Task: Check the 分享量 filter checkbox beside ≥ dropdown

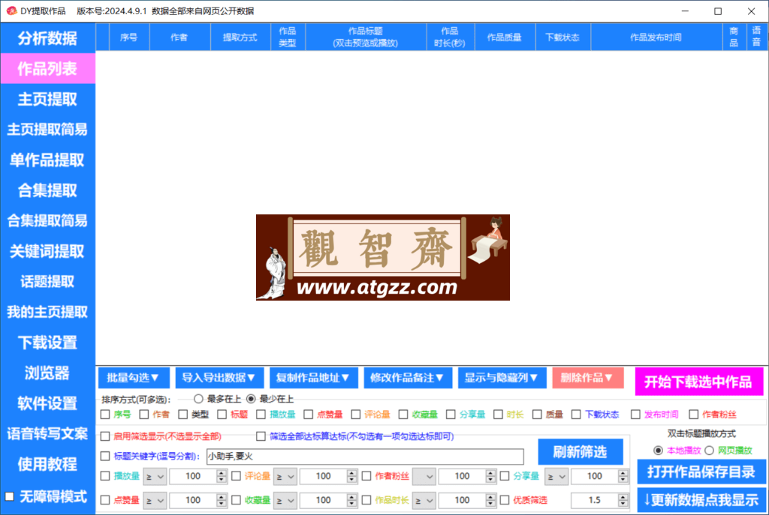Action: pos(505,476)
